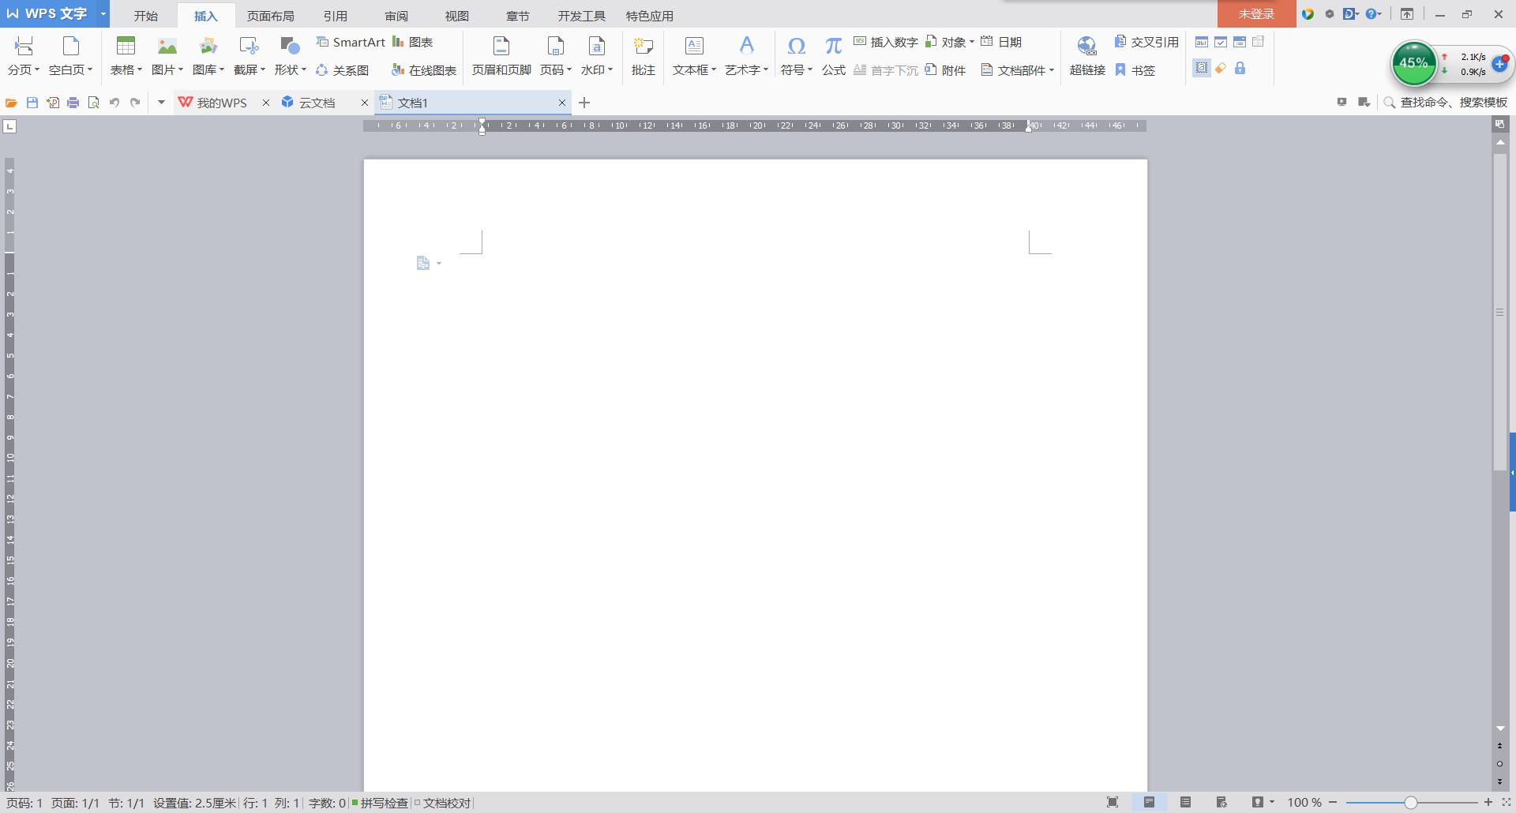Insert the 日期 date
This screenshot has width=1516, height=813.
1001,42
